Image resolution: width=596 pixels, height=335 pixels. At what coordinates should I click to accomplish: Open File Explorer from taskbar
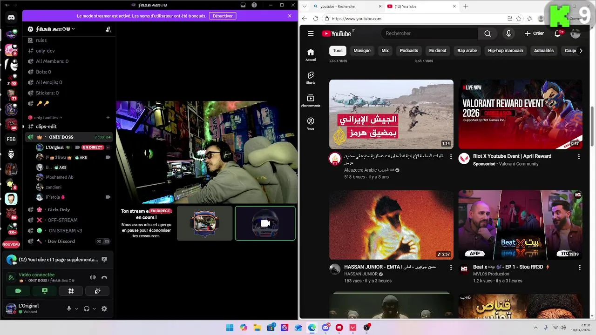257,328
